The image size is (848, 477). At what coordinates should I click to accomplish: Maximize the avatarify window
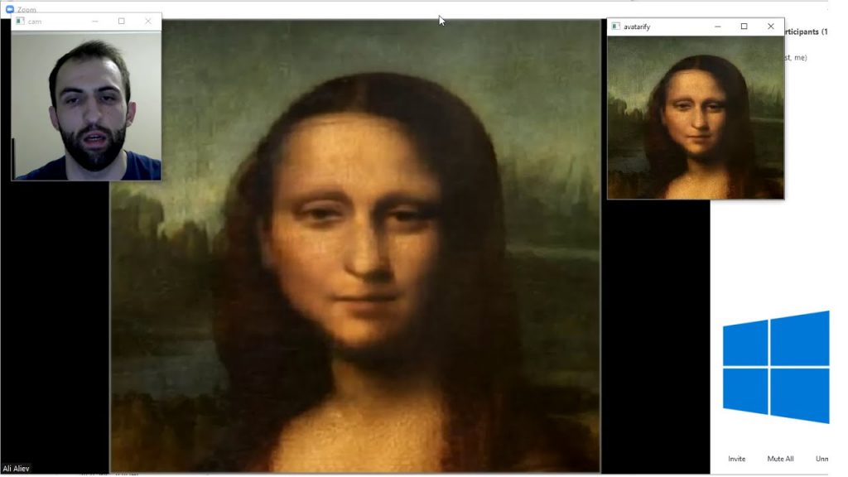tap(744, 26)
